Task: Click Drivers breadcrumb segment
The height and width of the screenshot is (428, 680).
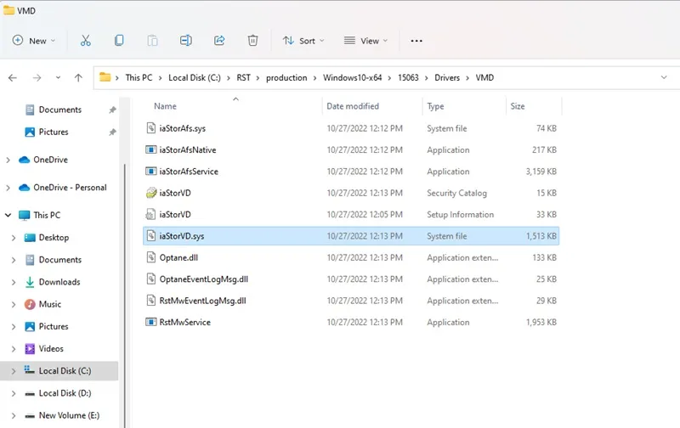Action: coord(447,77)
